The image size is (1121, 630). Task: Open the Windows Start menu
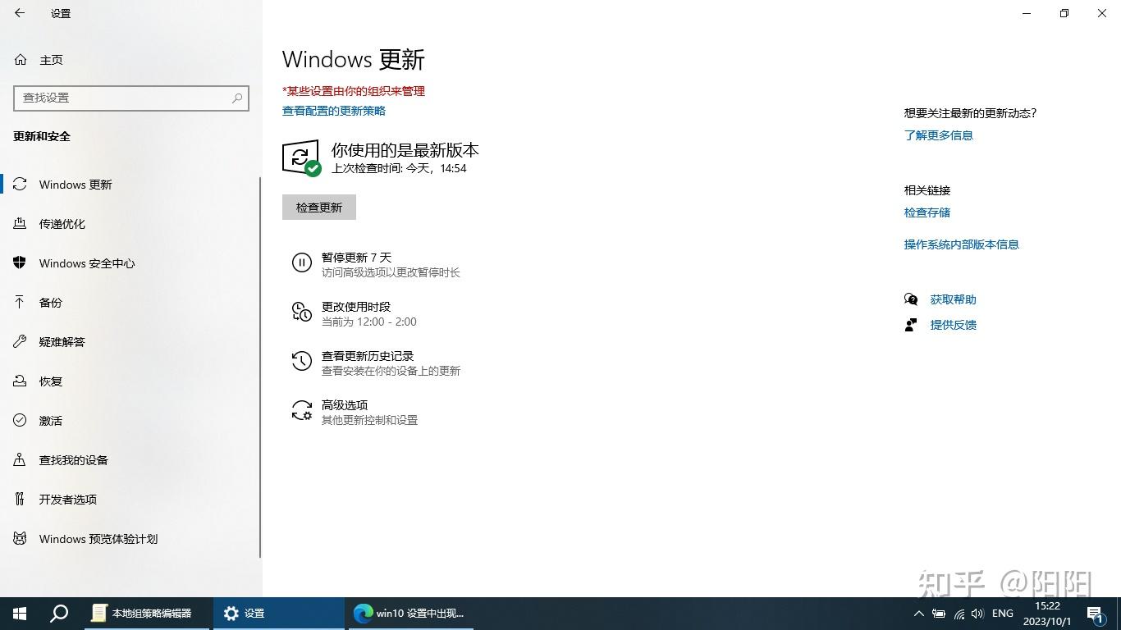pos(20,614)
